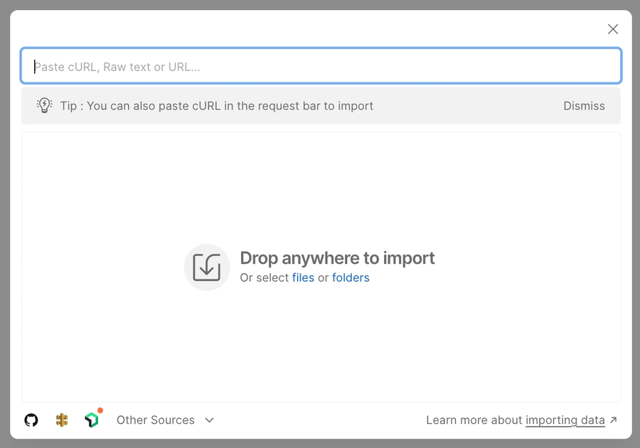The width and height of the screenshot is (640, 448).
Task: Open the Other Sources label menu
Action: [x=155, y=420]
